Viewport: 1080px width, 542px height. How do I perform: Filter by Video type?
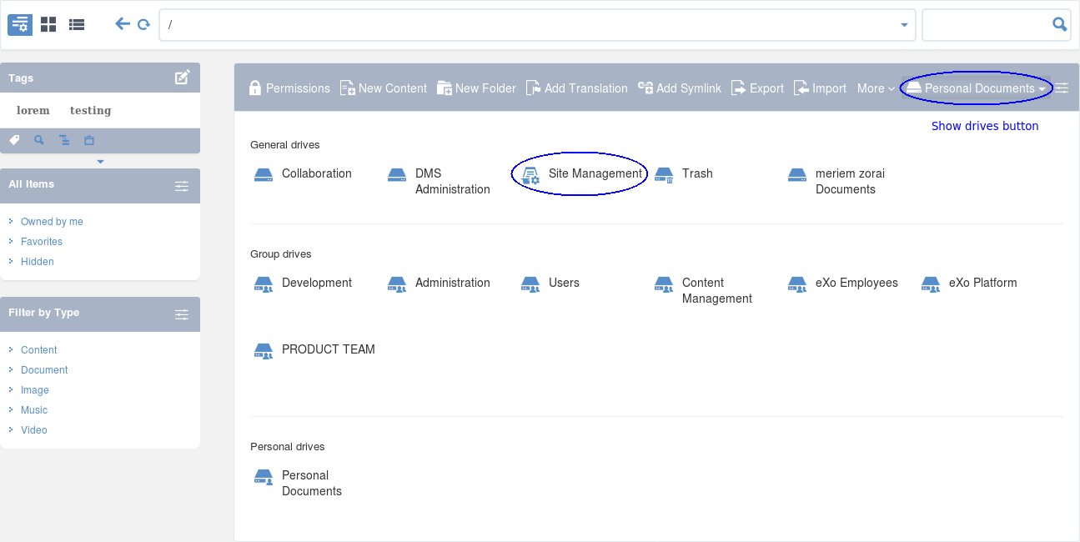(x=34, y=430)
